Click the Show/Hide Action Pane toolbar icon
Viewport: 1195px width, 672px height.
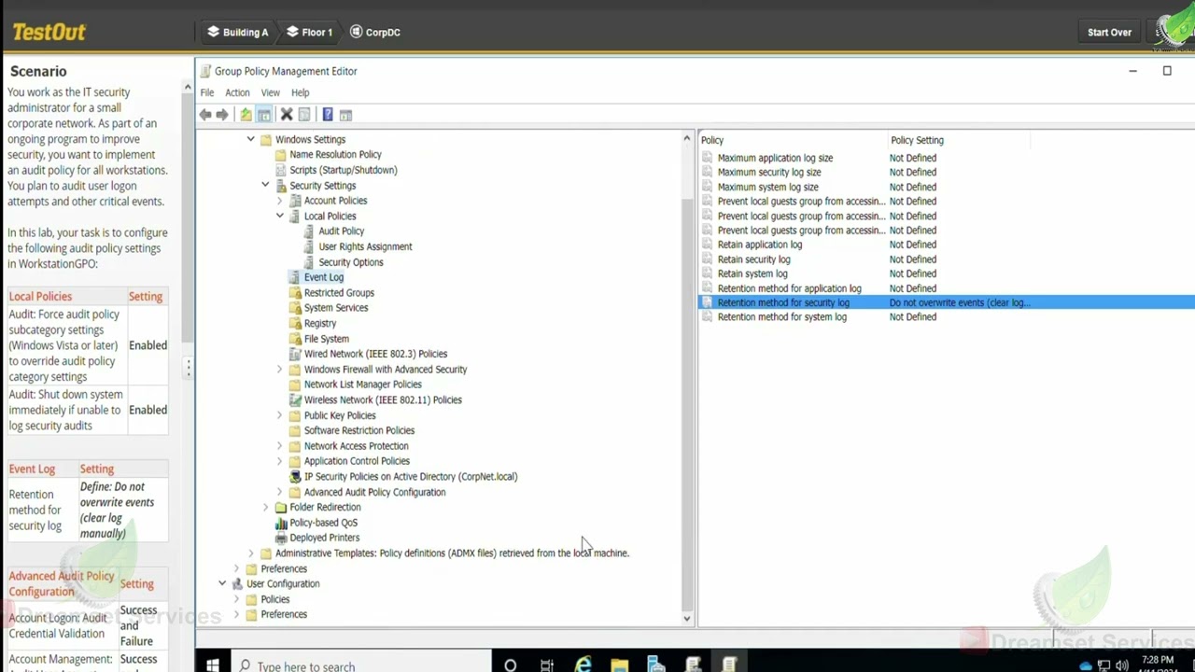345,115
